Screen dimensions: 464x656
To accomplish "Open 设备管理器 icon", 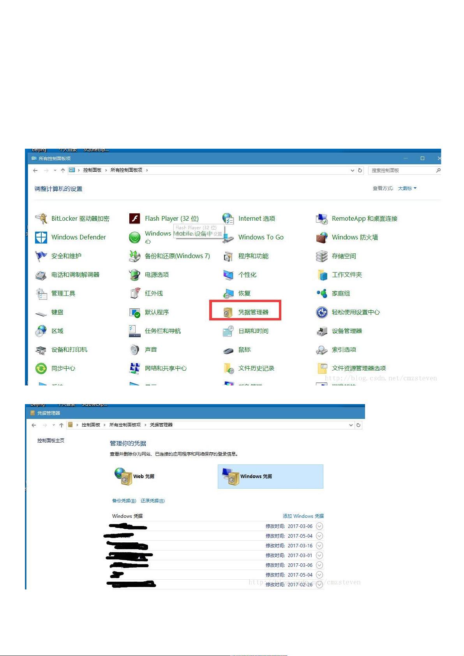I will (x=321, y=331).
